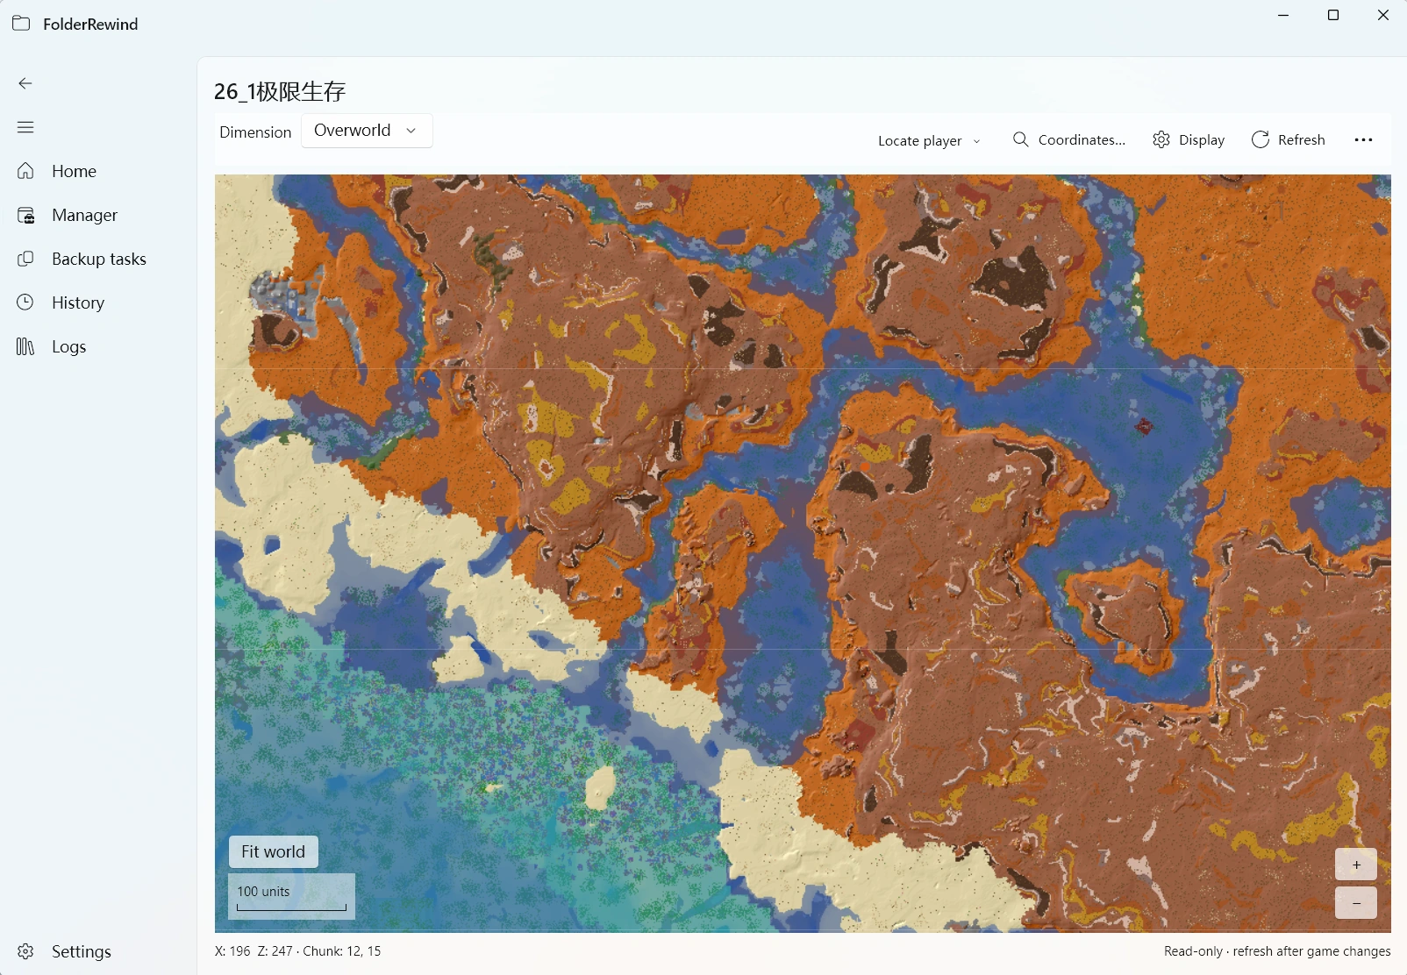Refresh the map view

[1288, 139]
